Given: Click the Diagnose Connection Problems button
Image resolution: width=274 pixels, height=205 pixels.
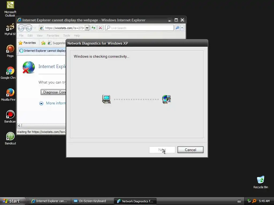Looking at the screenshot, I should [x=53, y=92].
